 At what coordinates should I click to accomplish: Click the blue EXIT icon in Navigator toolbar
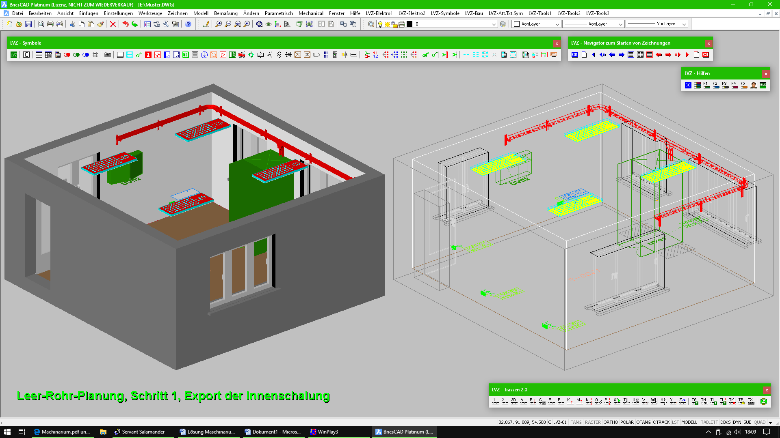coord(575,55)
